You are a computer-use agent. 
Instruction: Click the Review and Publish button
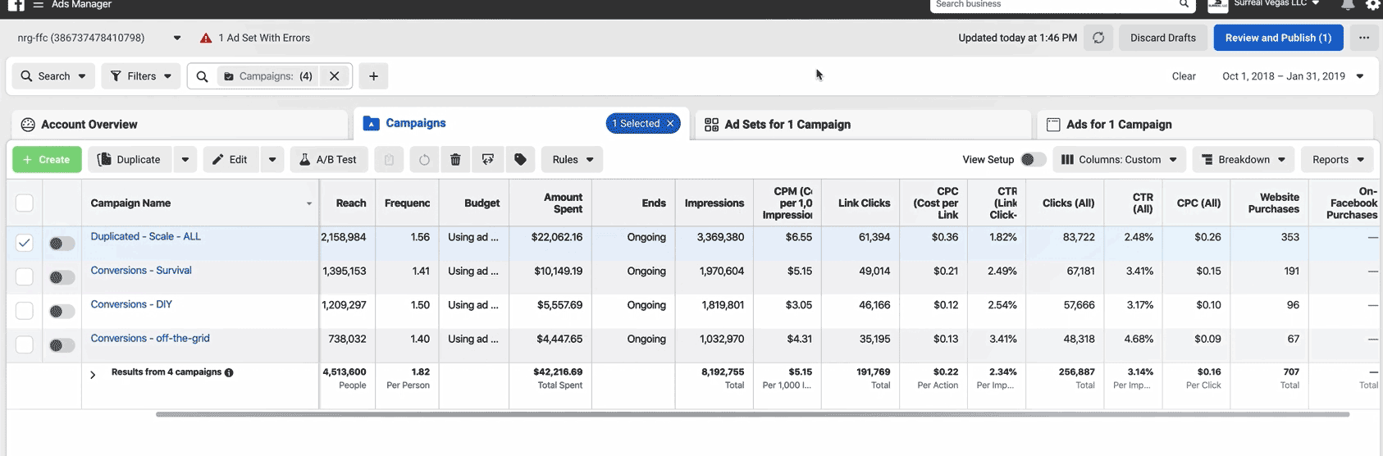(x=1277, y=38)
